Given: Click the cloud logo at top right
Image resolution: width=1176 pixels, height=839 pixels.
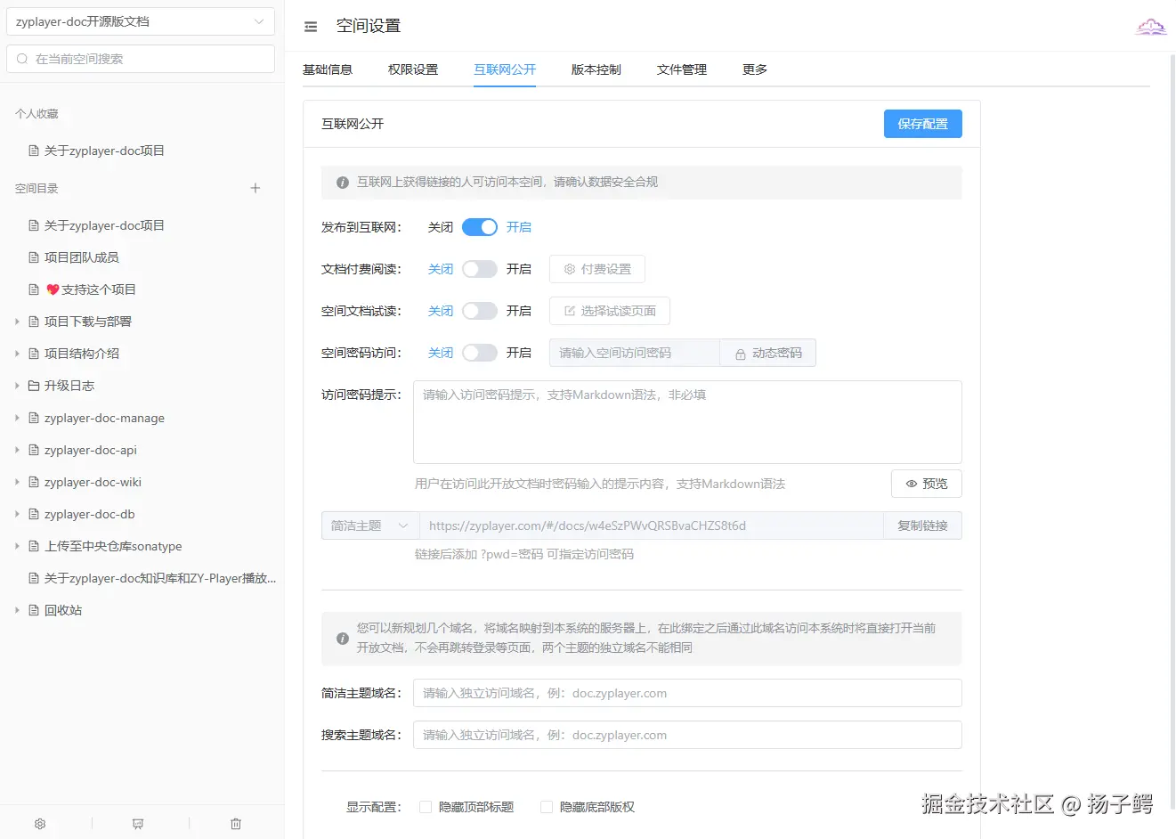Looking at the screenshot, I should pos(1151,26).
